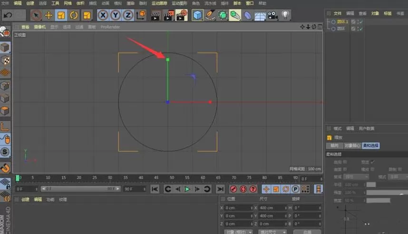Image resolution: width=408 pixels, height=234 pixels.
Task: Activate the Move tool crosshair icon
Action: click(x=49, y=15)
